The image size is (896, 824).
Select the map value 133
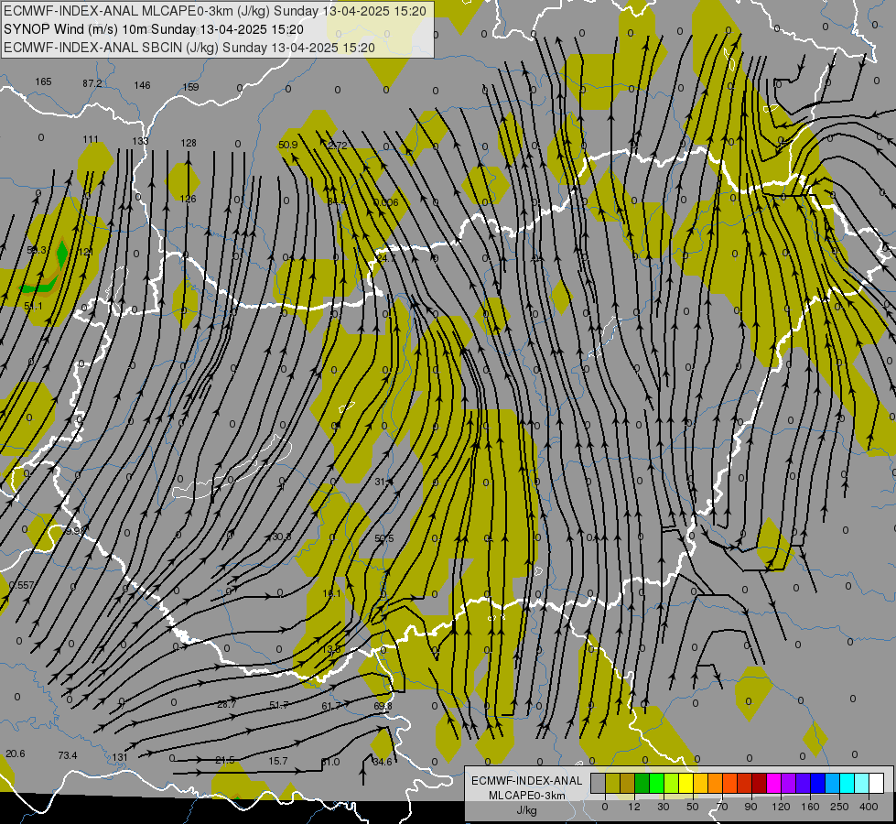point(140,141)
